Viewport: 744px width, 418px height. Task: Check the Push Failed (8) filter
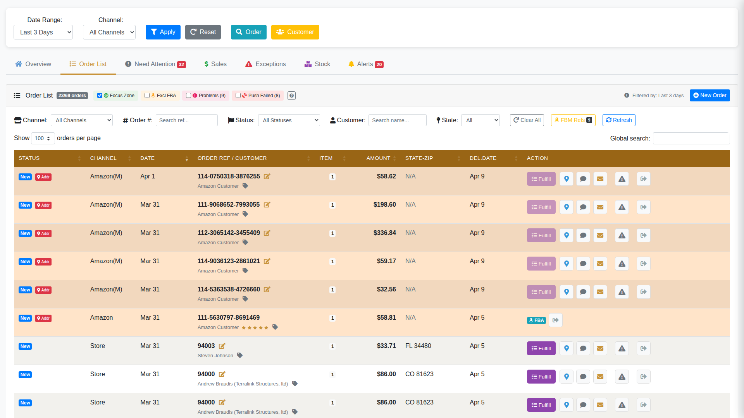[x=238, y=95]
